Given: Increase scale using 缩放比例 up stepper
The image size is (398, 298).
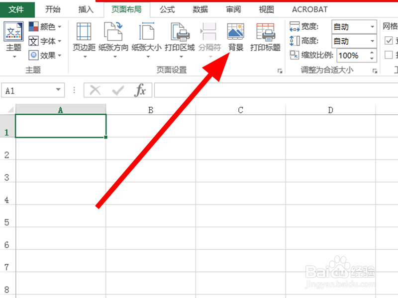Looking at the screenshot, I should coord(372,52).
